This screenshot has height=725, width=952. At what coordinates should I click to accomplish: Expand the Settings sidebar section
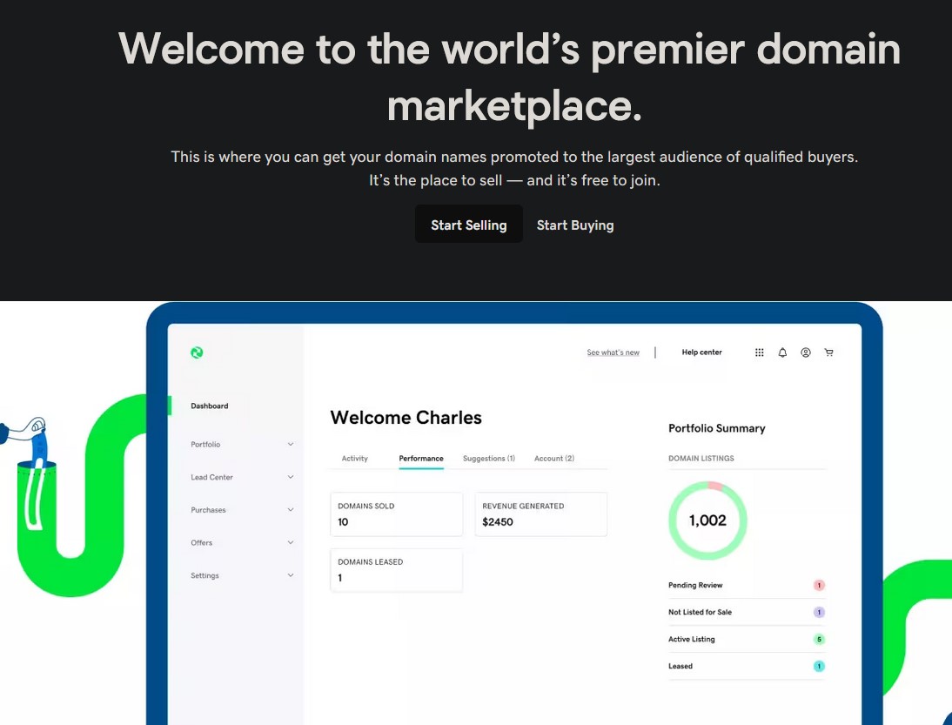[291, 576]
